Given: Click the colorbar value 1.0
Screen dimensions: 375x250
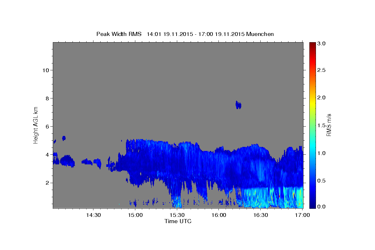Looking at the screenshot, I should pyautogui.click(x=322, y=153).
